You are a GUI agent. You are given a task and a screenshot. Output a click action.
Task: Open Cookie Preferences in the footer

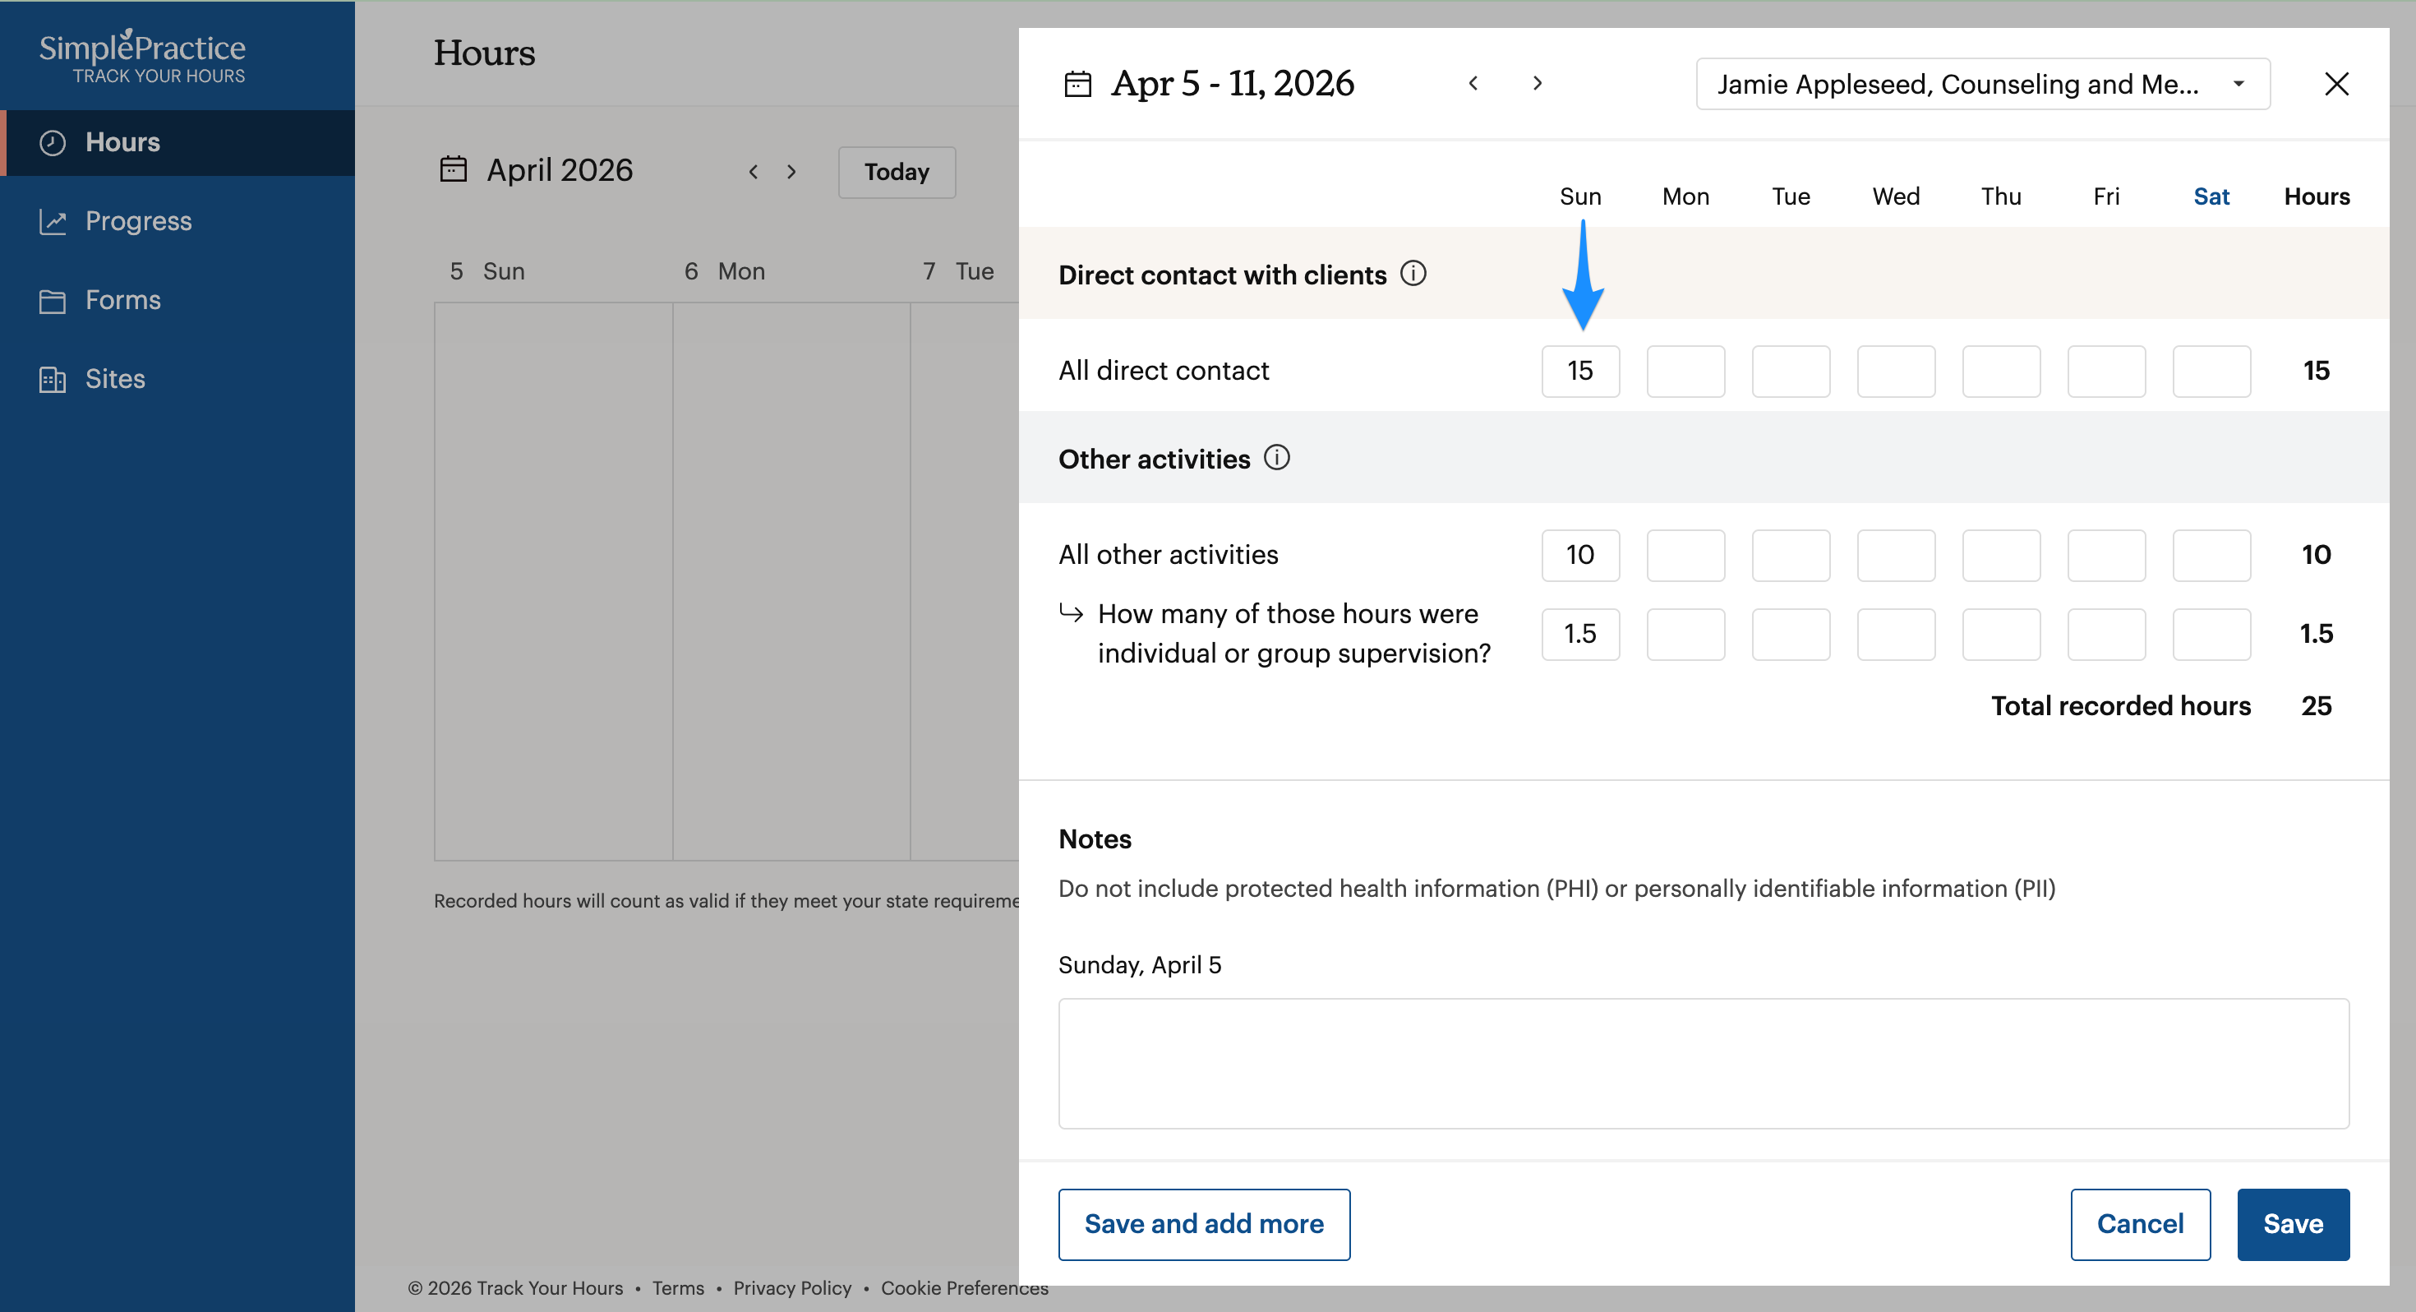(x=964, y=1288)
